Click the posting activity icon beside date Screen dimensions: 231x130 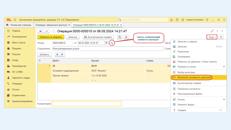[112, 43]
